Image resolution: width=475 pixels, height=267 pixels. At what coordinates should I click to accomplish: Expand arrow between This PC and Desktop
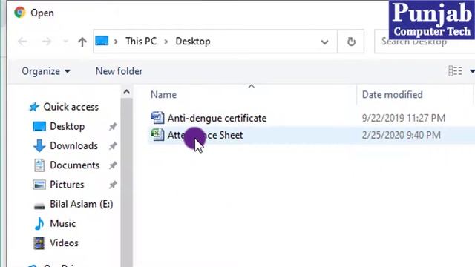coord(166,42)
